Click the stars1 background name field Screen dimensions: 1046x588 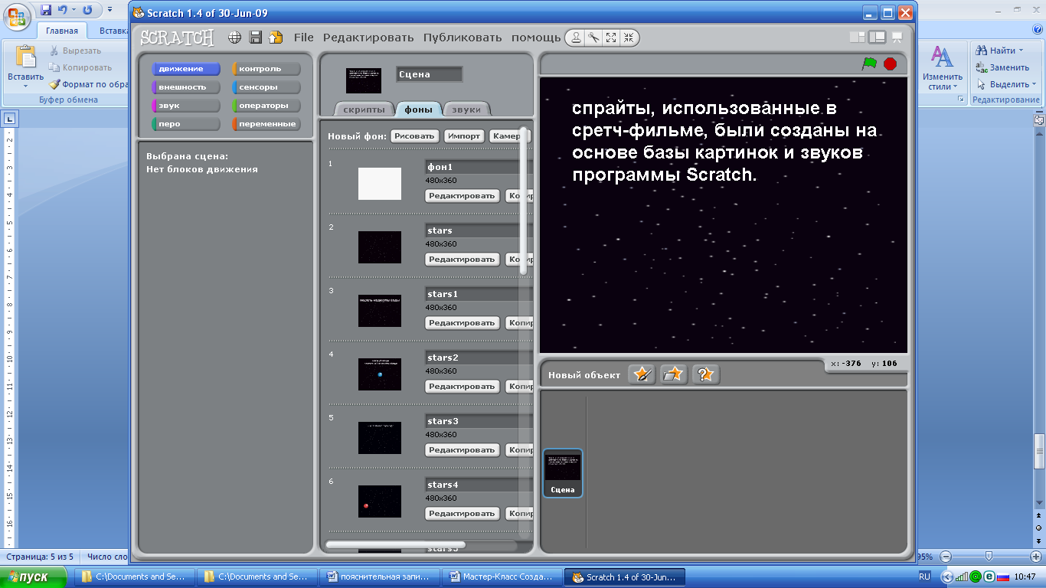(x=479, y=294)
